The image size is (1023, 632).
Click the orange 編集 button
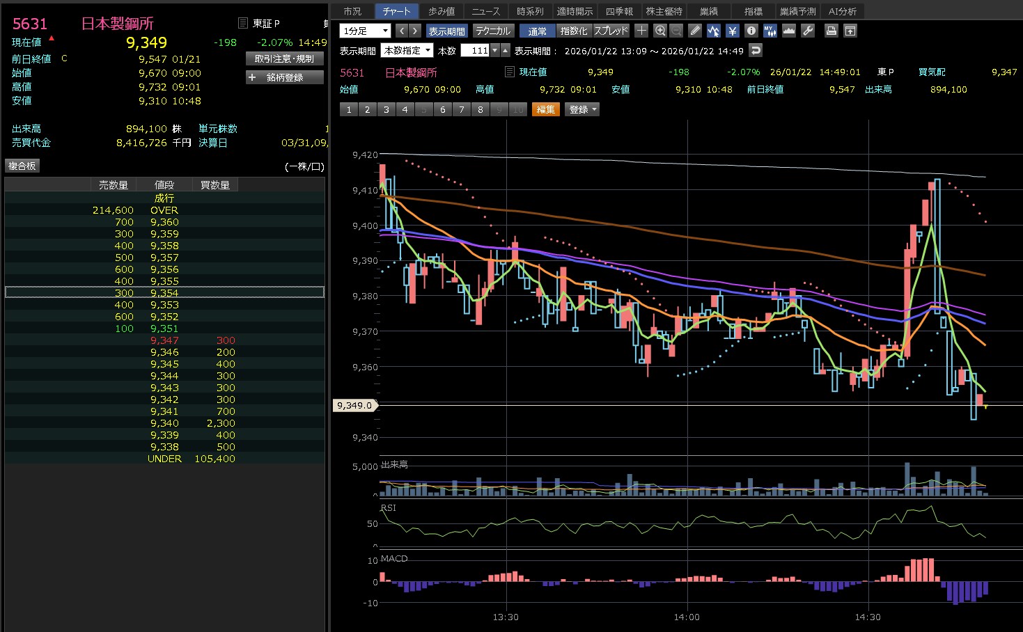tap(545, 109)
